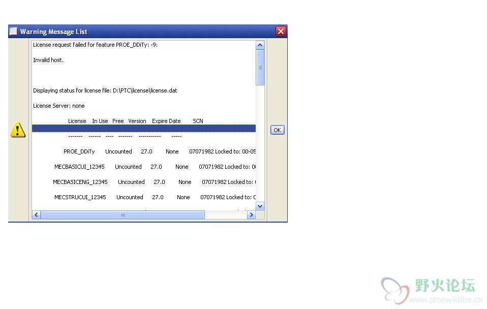Click the yellow warning triangle icon
The width and height of the screenshot is (487, 309).
click(x=18, y=130)
